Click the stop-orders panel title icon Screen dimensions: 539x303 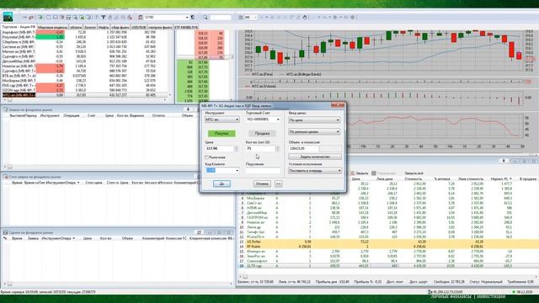click(x=5, y=177)
